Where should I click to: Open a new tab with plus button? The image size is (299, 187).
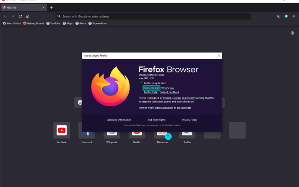pyautogui.click(x=51, y=7)
